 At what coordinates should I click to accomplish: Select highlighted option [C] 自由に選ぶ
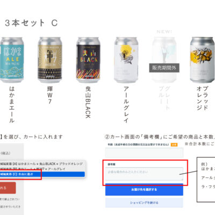pyautogui.click(x=42, y=174)
